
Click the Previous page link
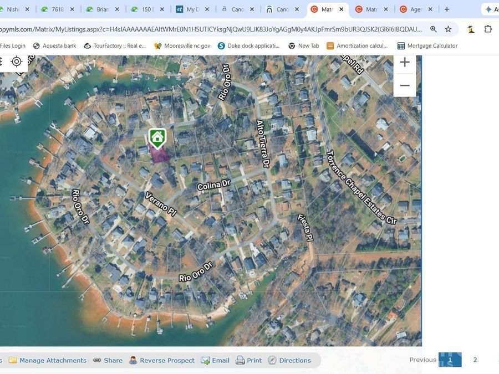click(x=422, y=360)
